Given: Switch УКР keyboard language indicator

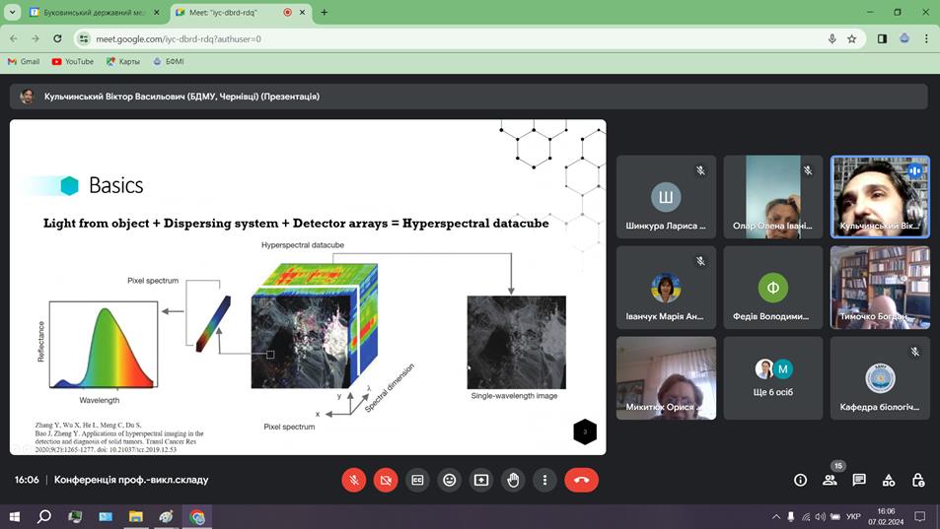Looking at the screenshot, I should [853, 516].
